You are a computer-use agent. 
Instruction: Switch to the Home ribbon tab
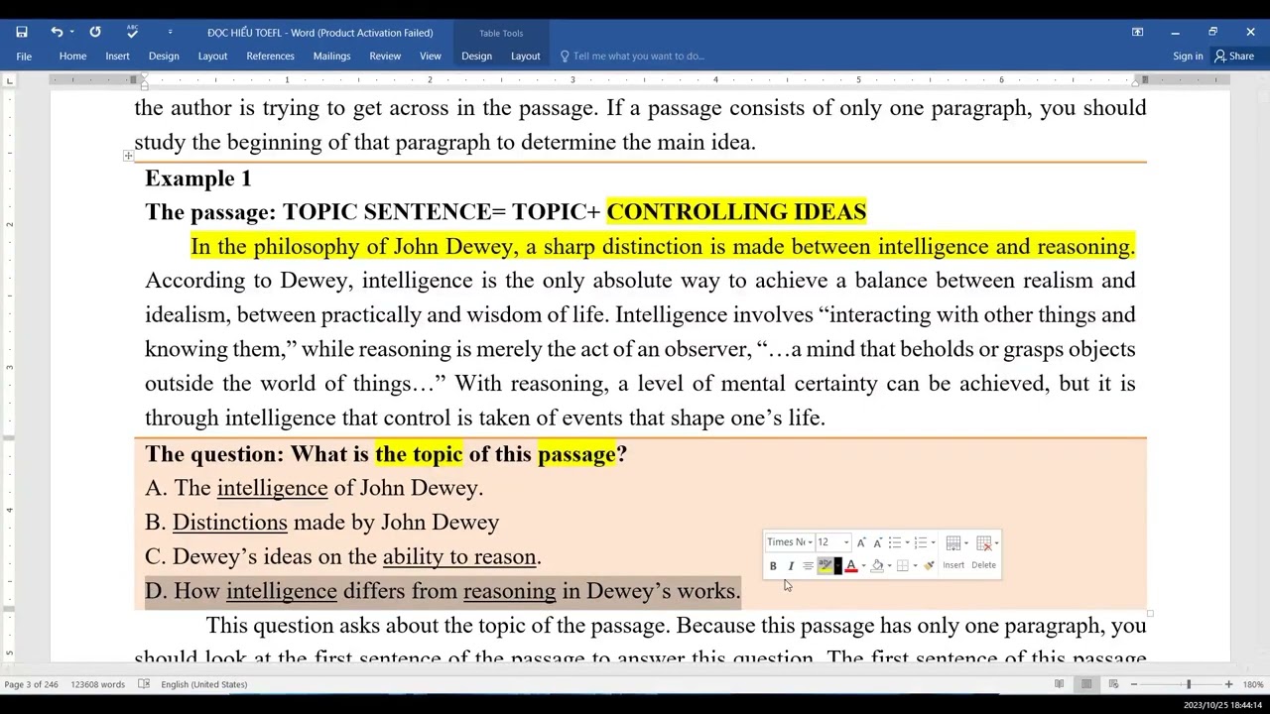(x=72, y=57)
